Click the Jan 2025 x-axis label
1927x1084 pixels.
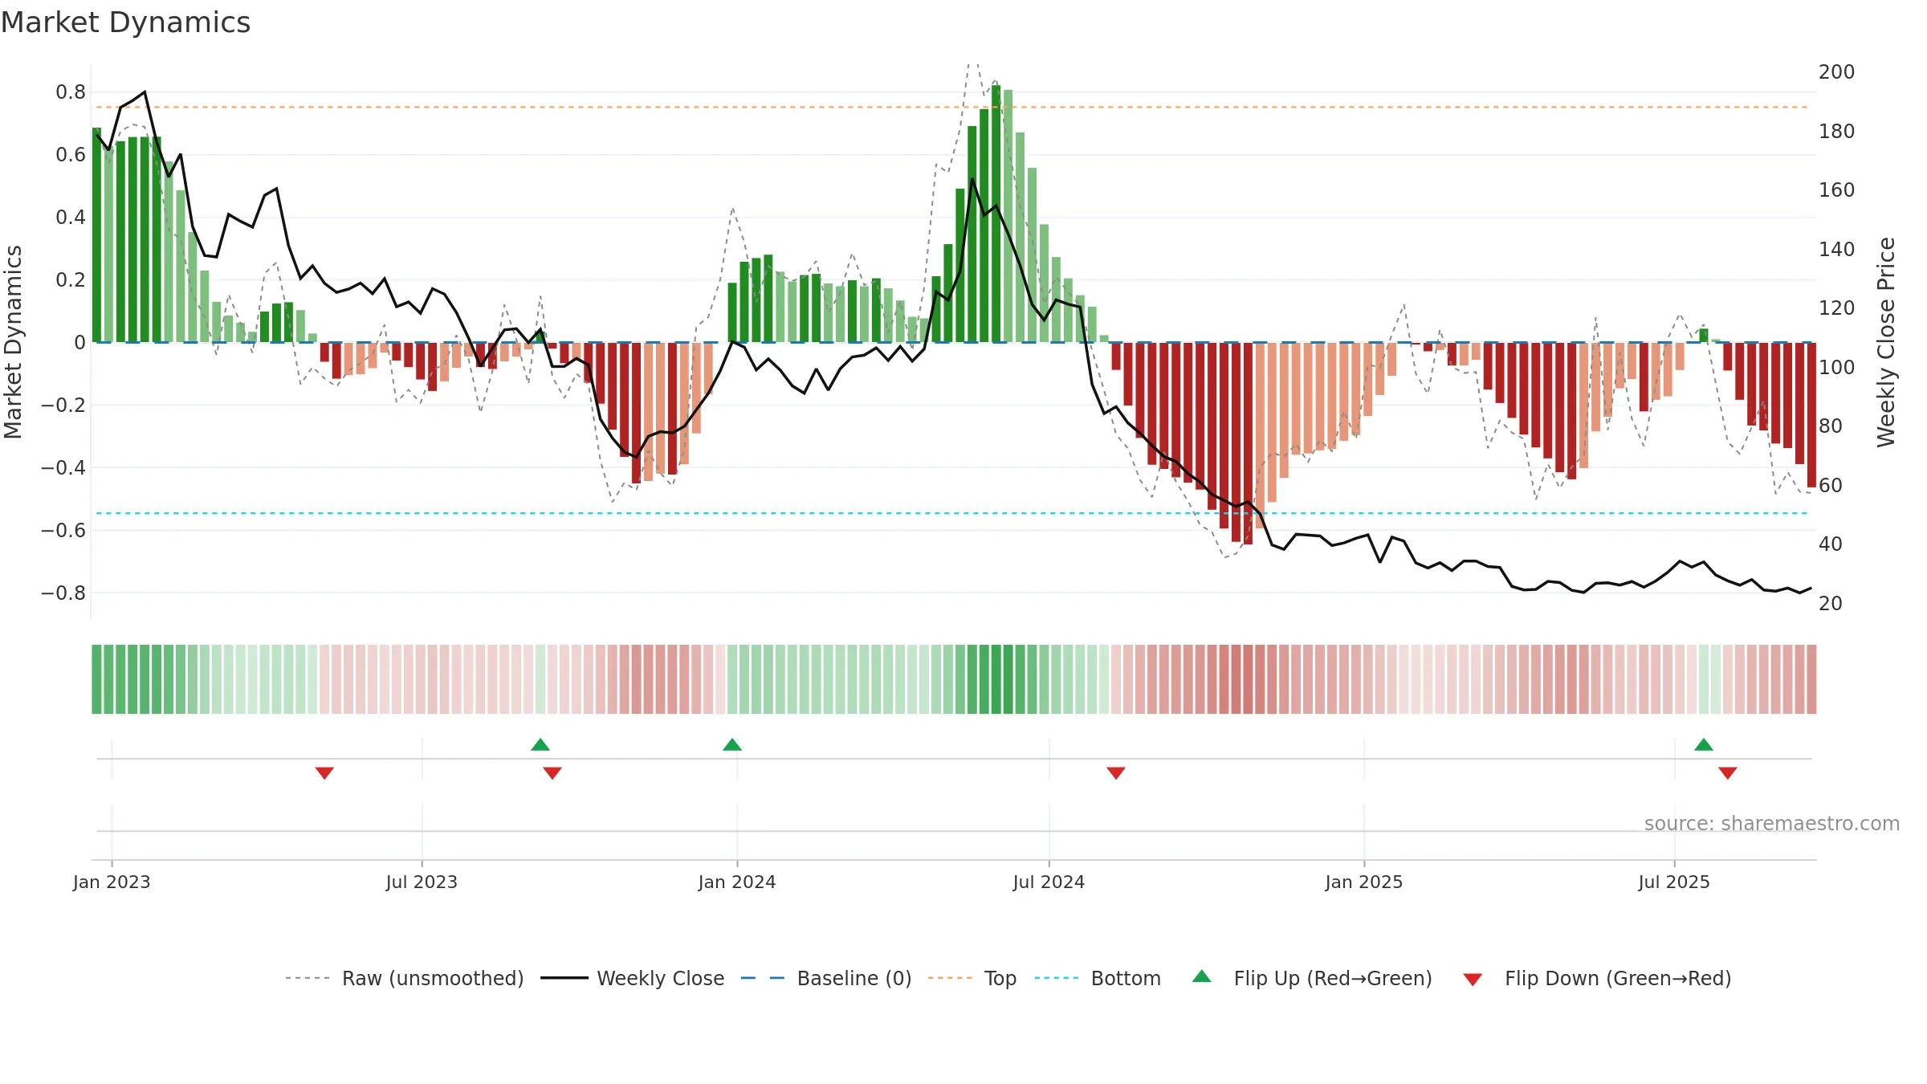[1364, 882]
